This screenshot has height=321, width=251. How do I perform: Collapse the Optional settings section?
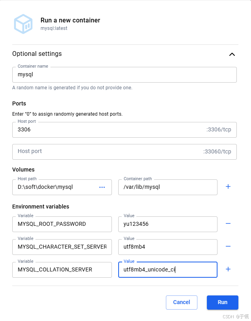[x=232, y=54]
